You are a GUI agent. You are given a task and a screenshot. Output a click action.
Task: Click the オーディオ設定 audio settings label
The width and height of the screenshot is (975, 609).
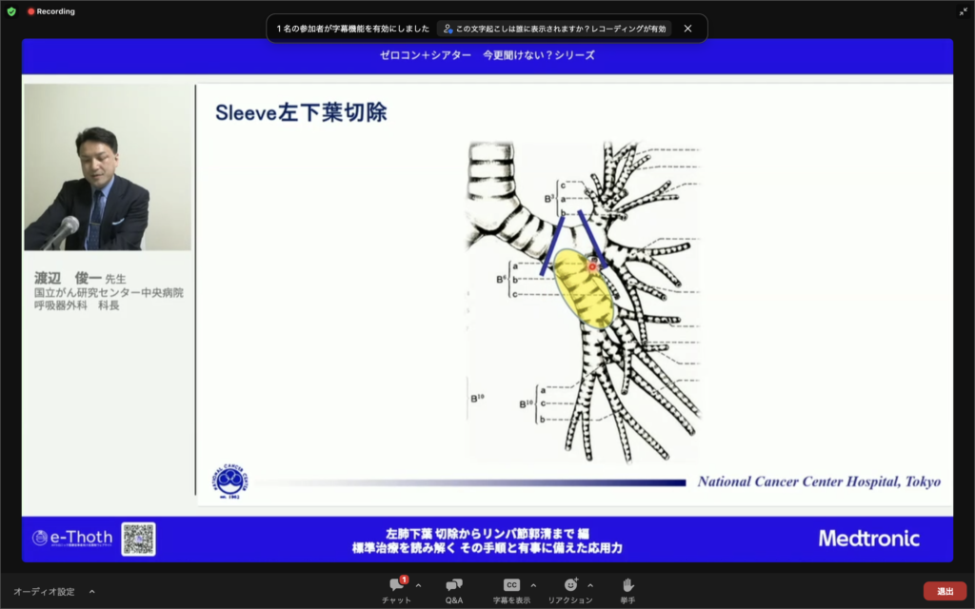tap(44, 591)
